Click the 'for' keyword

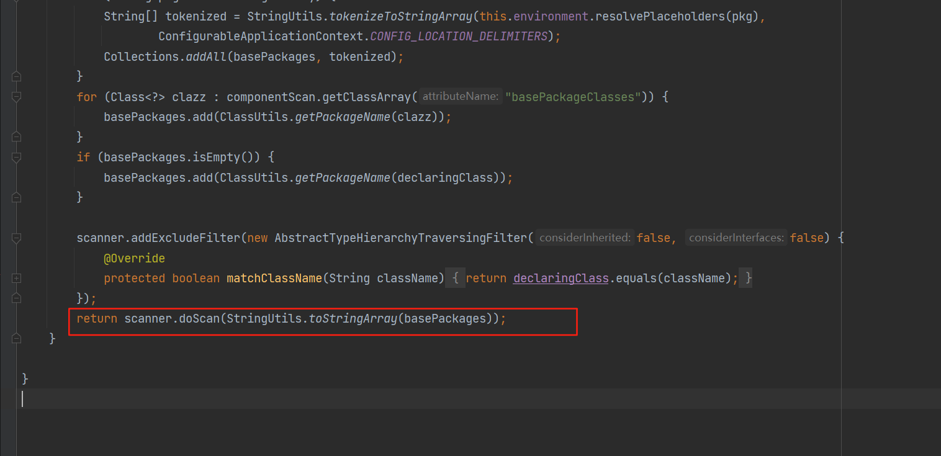click(87, 97)
